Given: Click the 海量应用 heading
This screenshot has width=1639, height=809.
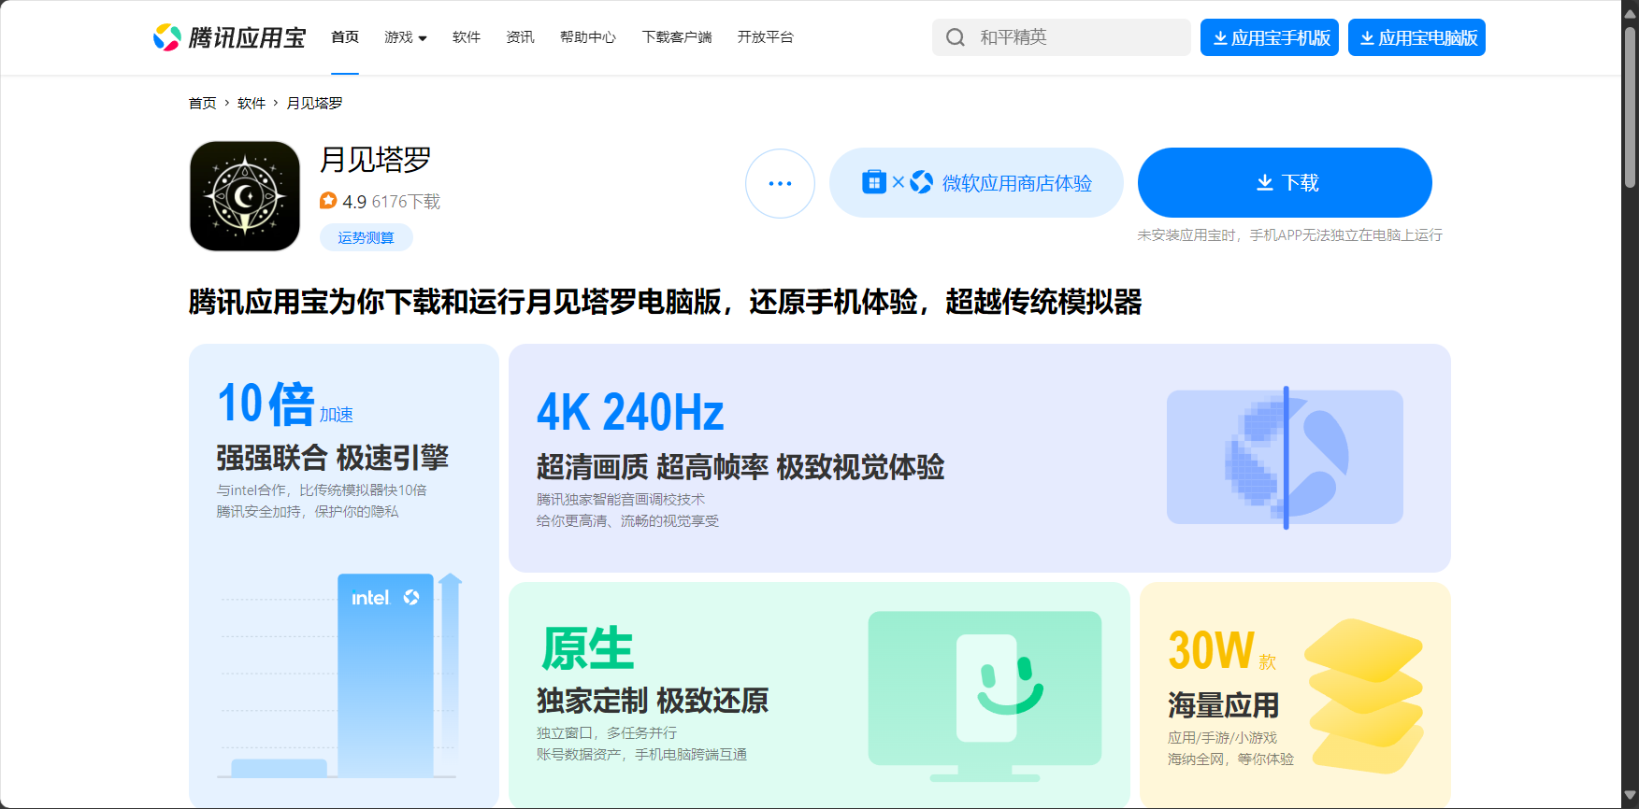Looking at the screenshot, I should pyautogui.click(x=1223, y=705).
